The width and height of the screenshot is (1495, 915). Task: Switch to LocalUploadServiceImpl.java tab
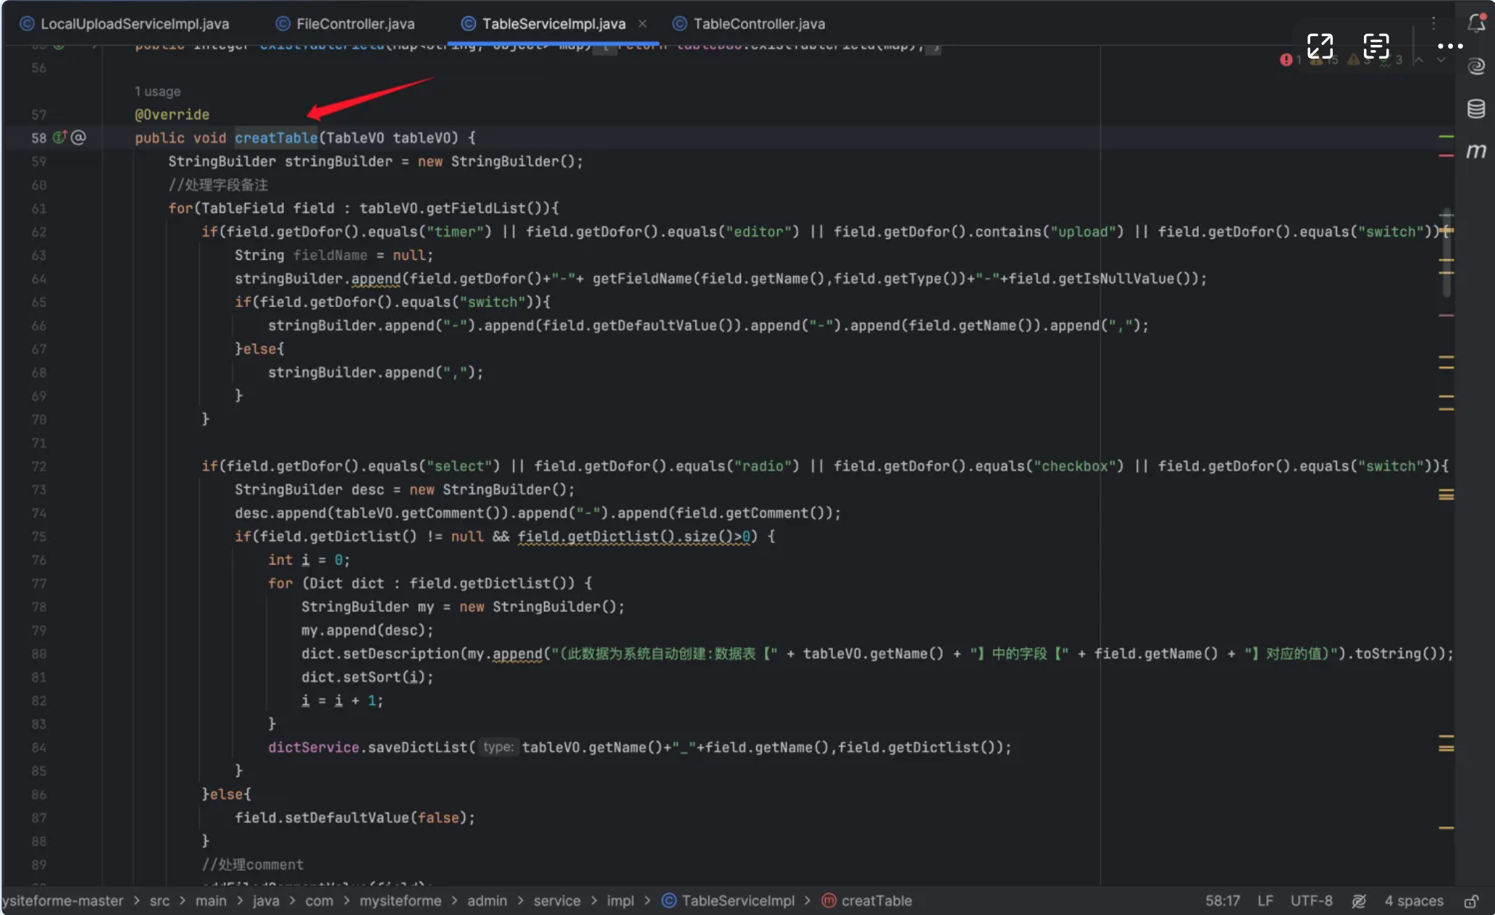[125, 24]
